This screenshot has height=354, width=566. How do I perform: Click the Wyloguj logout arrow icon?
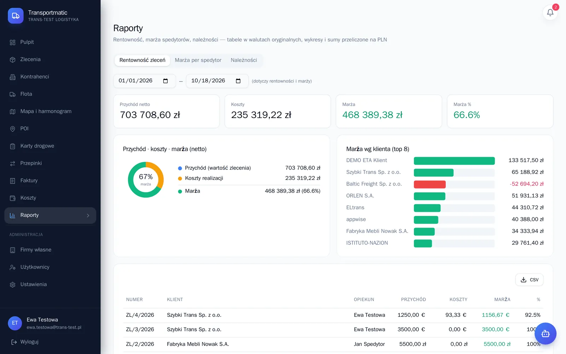point(14,342)
